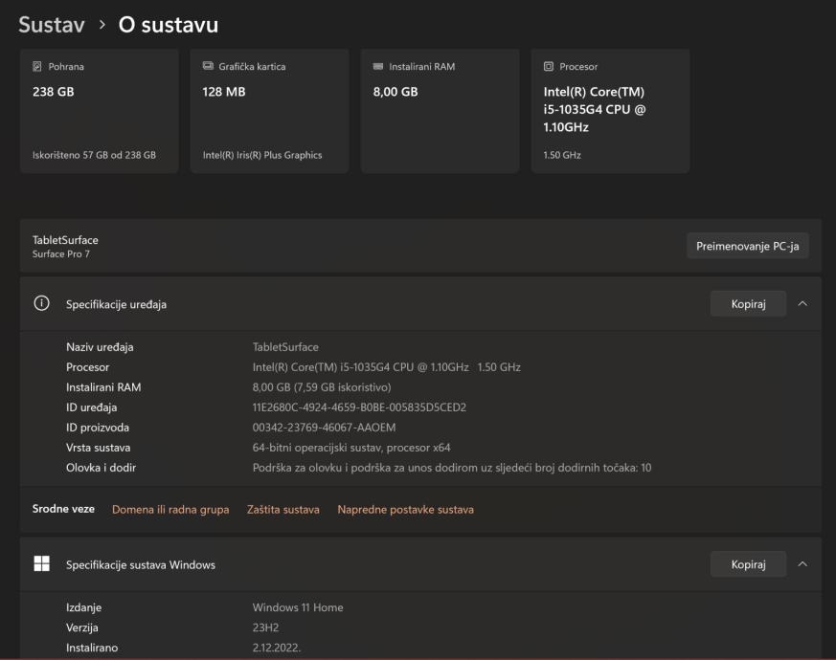
Task: Open Napredne postavke sustava link
Action: 405,510
